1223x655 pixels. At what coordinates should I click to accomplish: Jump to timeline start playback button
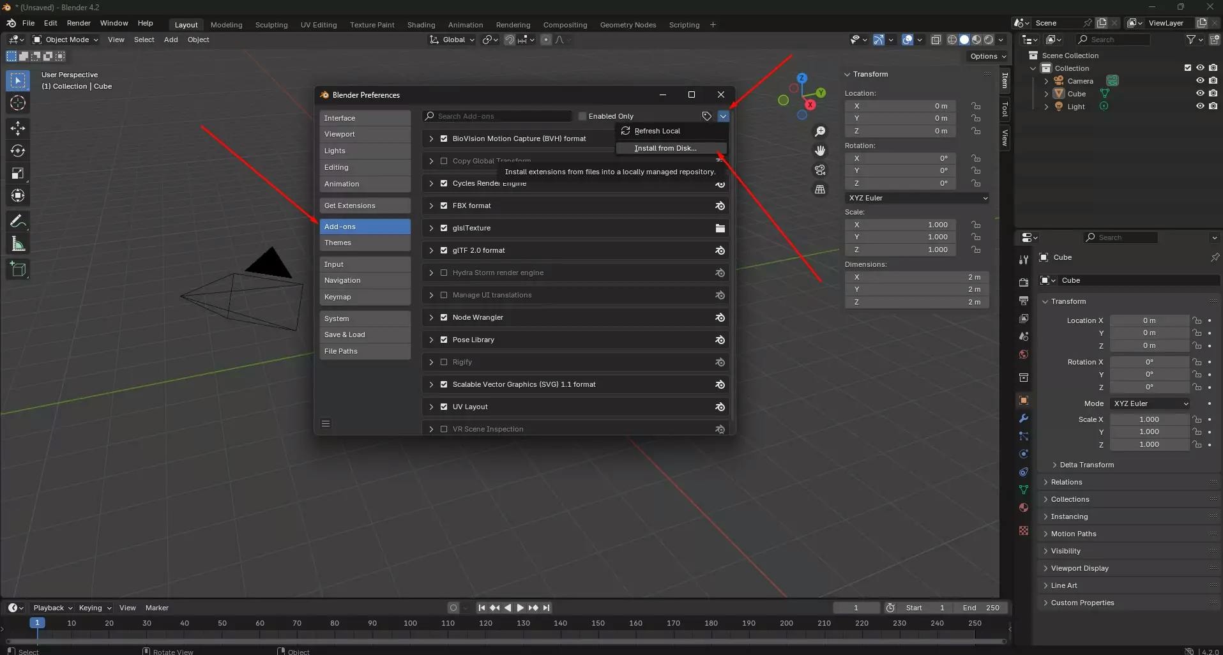tap(482, 608)
